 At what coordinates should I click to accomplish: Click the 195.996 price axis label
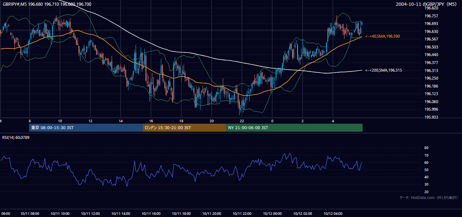pos(431,109)
